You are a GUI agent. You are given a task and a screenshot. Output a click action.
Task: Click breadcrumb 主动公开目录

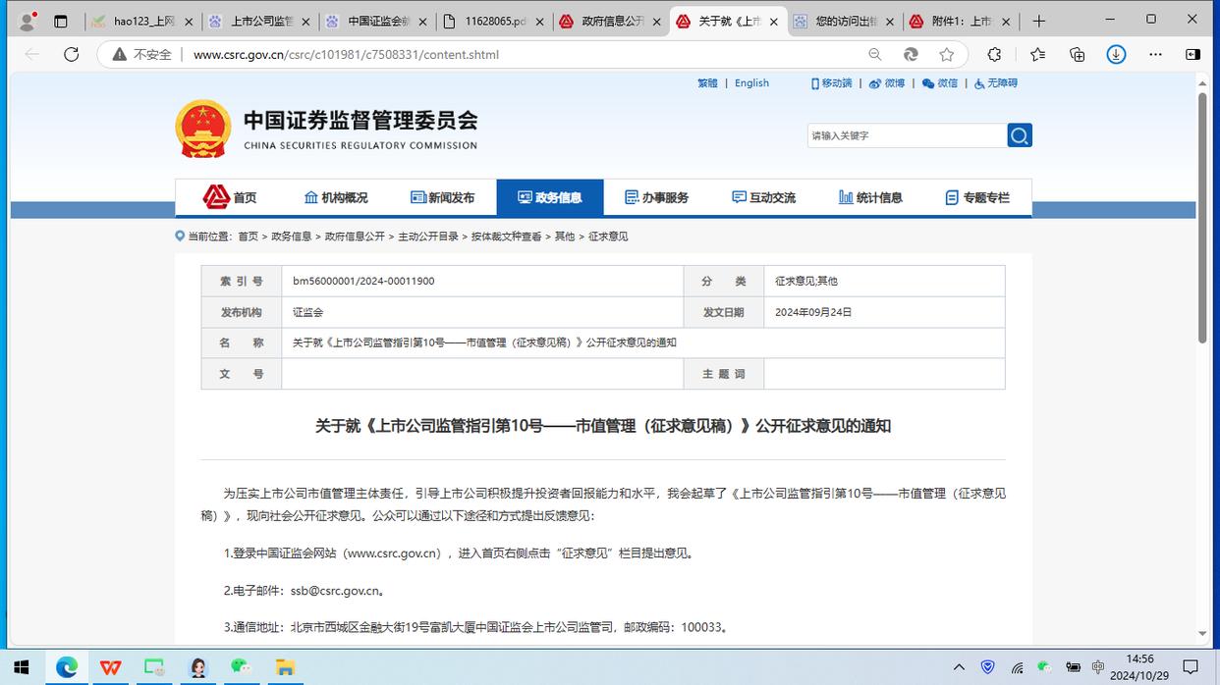coord(428,237)
